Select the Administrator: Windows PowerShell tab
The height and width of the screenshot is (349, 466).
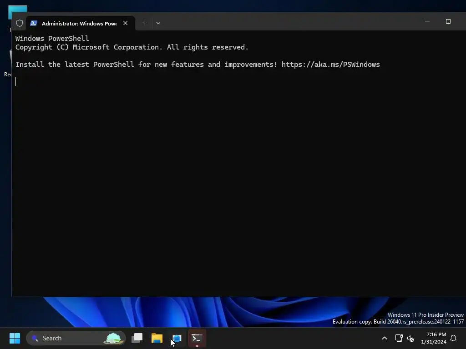[x=81, y=23]
